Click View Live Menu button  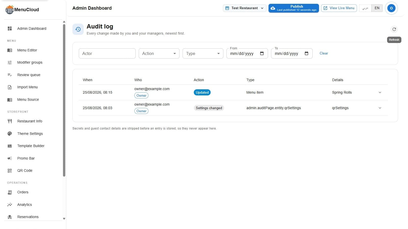(339, 8)
